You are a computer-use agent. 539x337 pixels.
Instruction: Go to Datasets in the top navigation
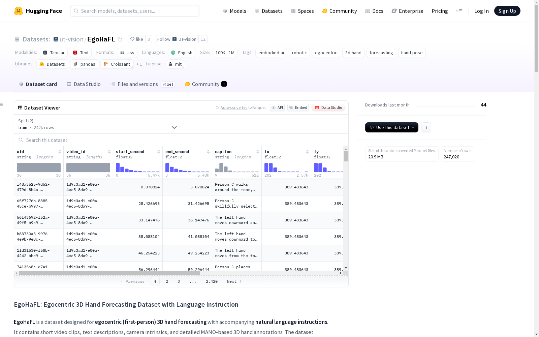tap(268, 11)
